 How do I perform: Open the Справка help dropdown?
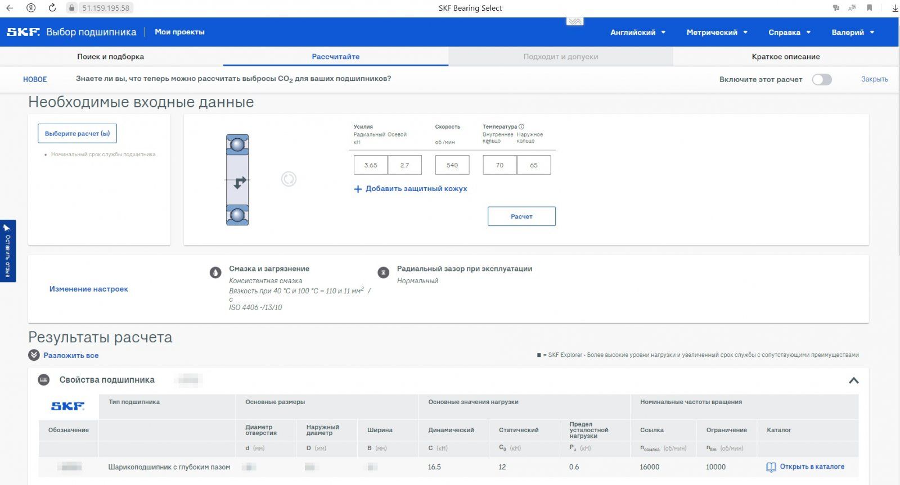point(790,32)
